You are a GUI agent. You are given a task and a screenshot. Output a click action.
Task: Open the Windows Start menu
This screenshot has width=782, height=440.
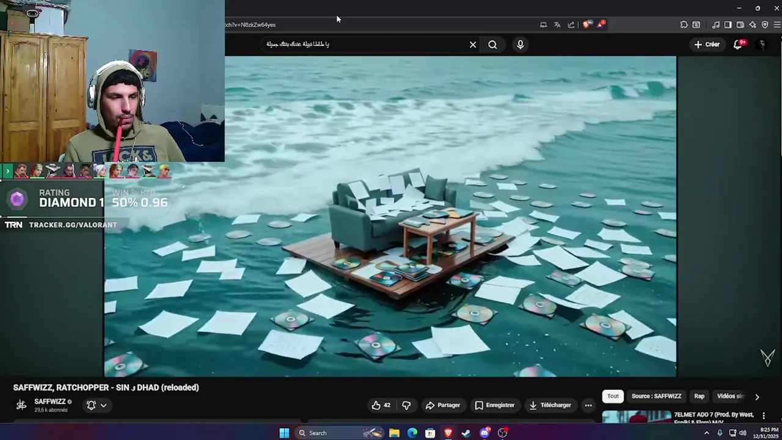284,433
